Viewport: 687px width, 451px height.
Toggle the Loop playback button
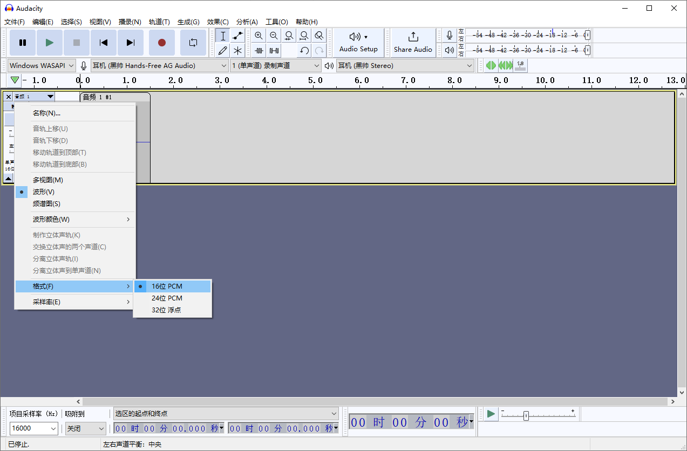[193, 43]
